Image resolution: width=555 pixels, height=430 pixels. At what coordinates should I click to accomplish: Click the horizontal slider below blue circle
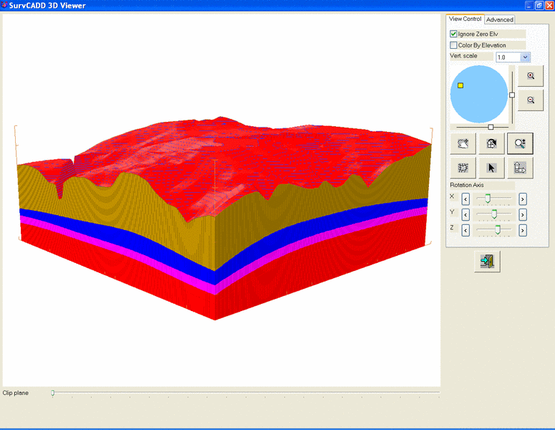click(x=491, y=127)
